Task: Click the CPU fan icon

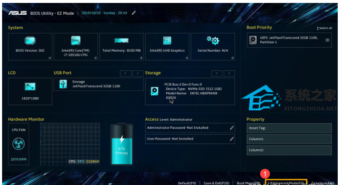Action: (18, 144)
